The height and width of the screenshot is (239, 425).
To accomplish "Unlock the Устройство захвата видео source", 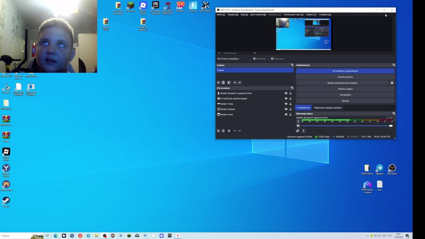I will 290,99.
